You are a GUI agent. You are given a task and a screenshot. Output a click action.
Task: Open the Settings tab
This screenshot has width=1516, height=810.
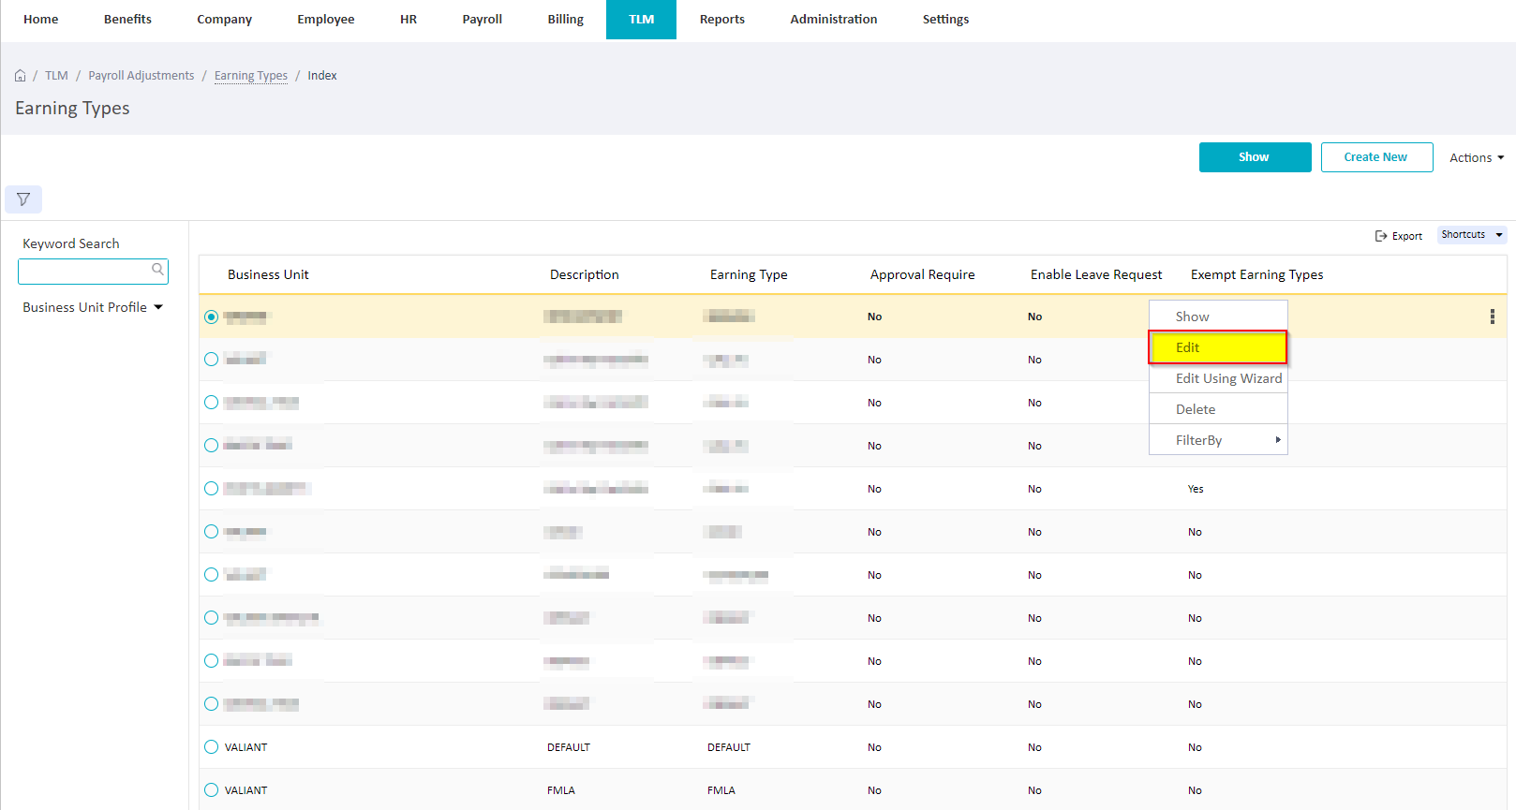(x=946, y=20)
